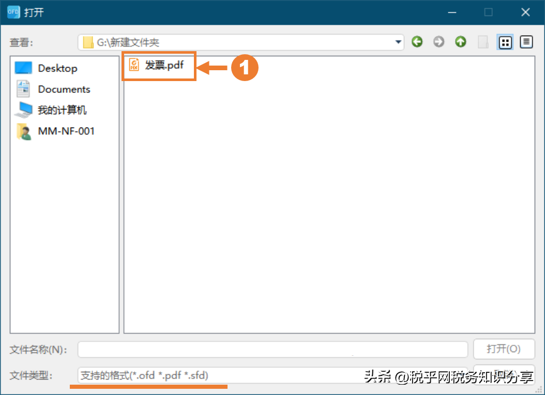Click the G:\新建文件夹 path box

pyautogui.click(x=240, y=42)
